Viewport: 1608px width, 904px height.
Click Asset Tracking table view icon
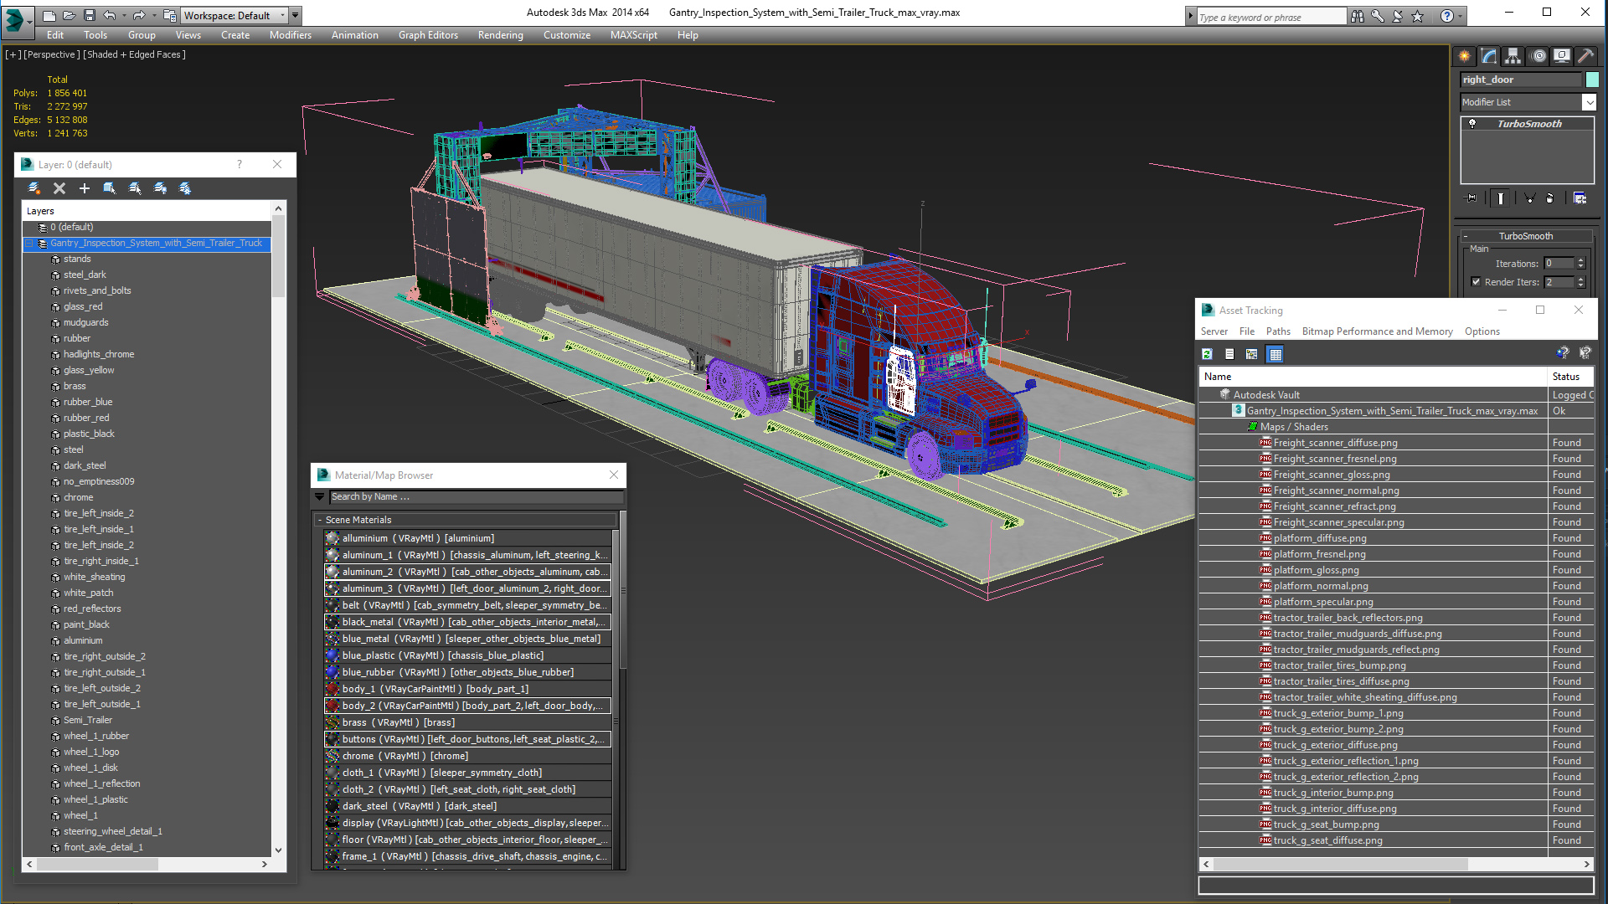click(1275, 354)
